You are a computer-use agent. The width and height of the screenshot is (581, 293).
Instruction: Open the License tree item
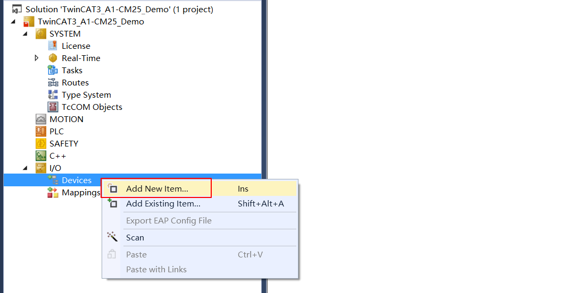[x=76, y=46]
